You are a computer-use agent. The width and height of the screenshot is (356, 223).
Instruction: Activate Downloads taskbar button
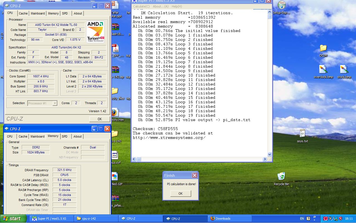click(230, 219)
